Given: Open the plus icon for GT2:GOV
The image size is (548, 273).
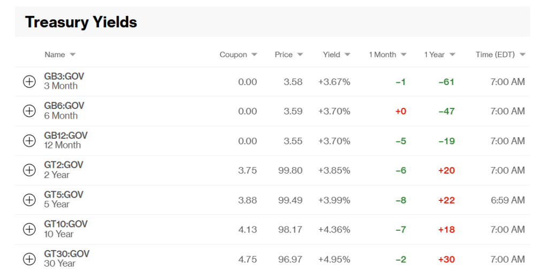Looking at the screenshot, I should point(29,170).
